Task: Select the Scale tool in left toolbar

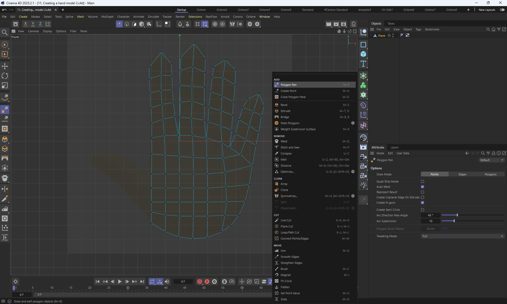Action: click(x=5, y=86)
